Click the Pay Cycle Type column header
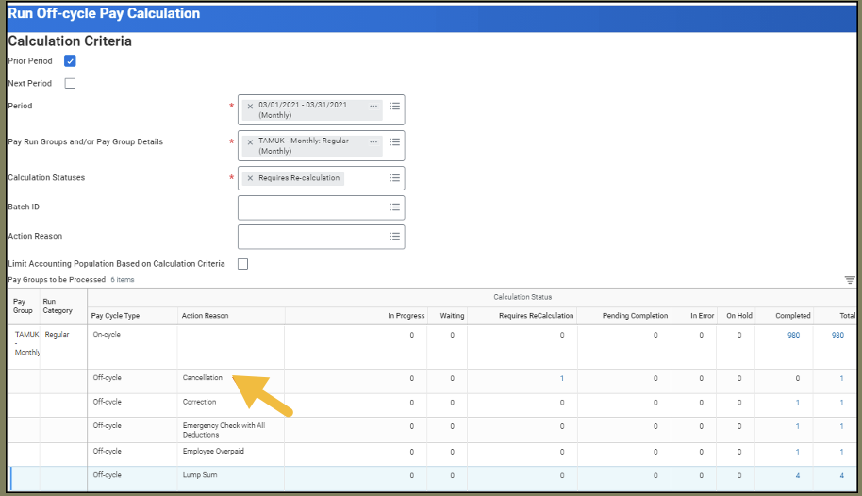 [115, 316]
